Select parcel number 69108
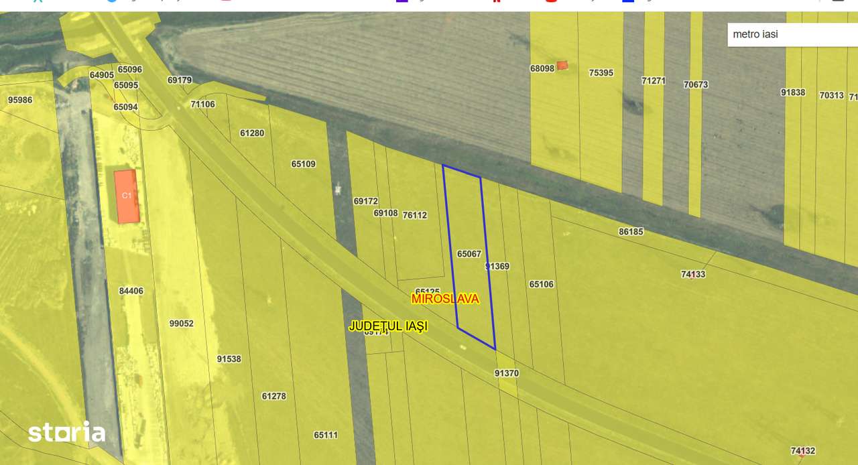 click(385, 213)
